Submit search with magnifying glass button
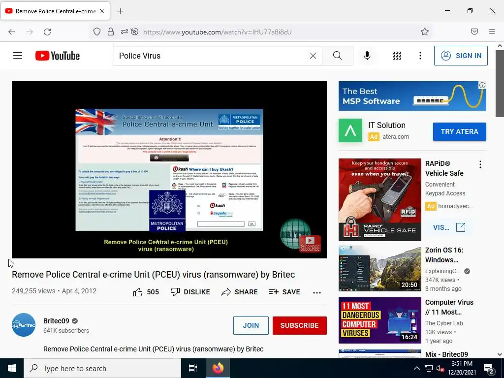504x378 pixels. [338, 56]
